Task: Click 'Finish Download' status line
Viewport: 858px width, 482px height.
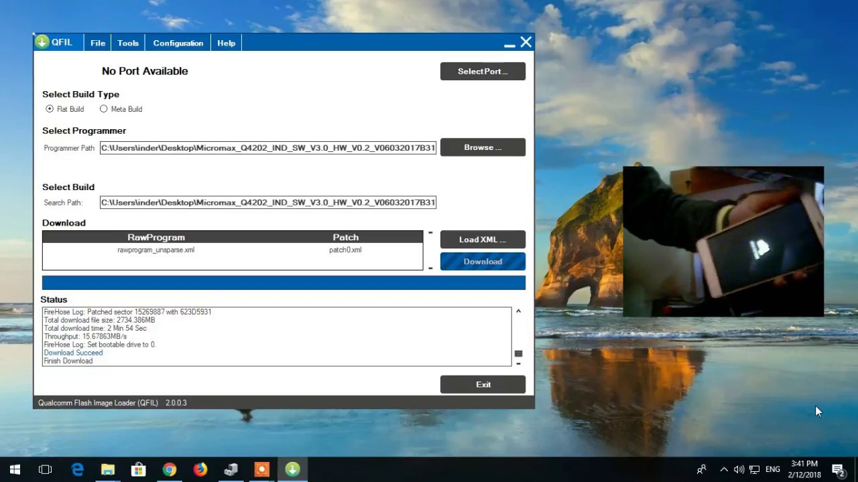Action: pyautogui.click(x=68, y=361)
